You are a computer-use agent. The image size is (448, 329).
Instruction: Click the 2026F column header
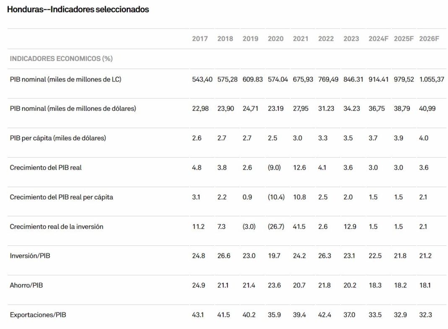429,39
